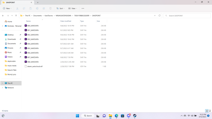Expand the Nicholas - Personal OneDrive node
Screen dimensions: 212x119
point(2,26)
